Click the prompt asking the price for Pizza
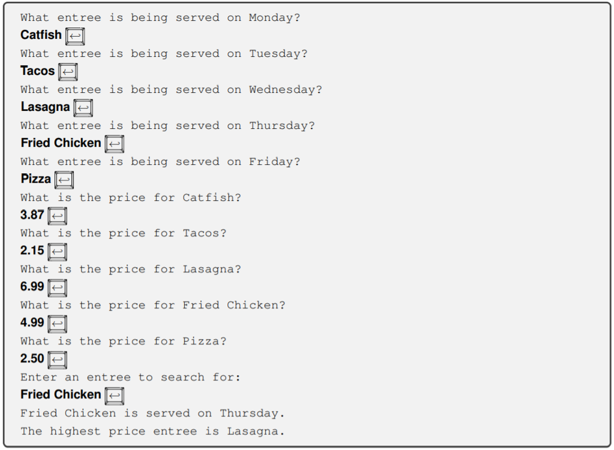 coord(124,342)
